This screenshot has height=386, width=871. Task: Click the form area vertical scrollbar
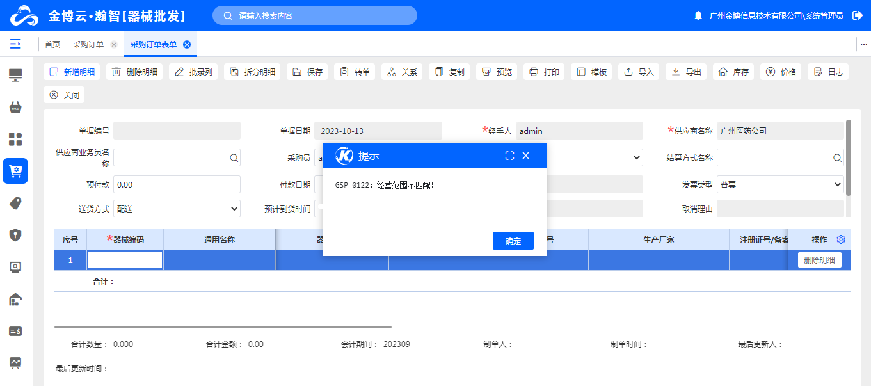pos(849,157)
